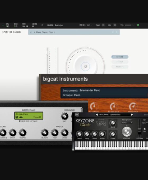Image resolution: width=148 pixels, height=180 pixels.
Task: Click the mda ePiano preset menu icon
Action: pyautogui.click(x=17, y=117)
